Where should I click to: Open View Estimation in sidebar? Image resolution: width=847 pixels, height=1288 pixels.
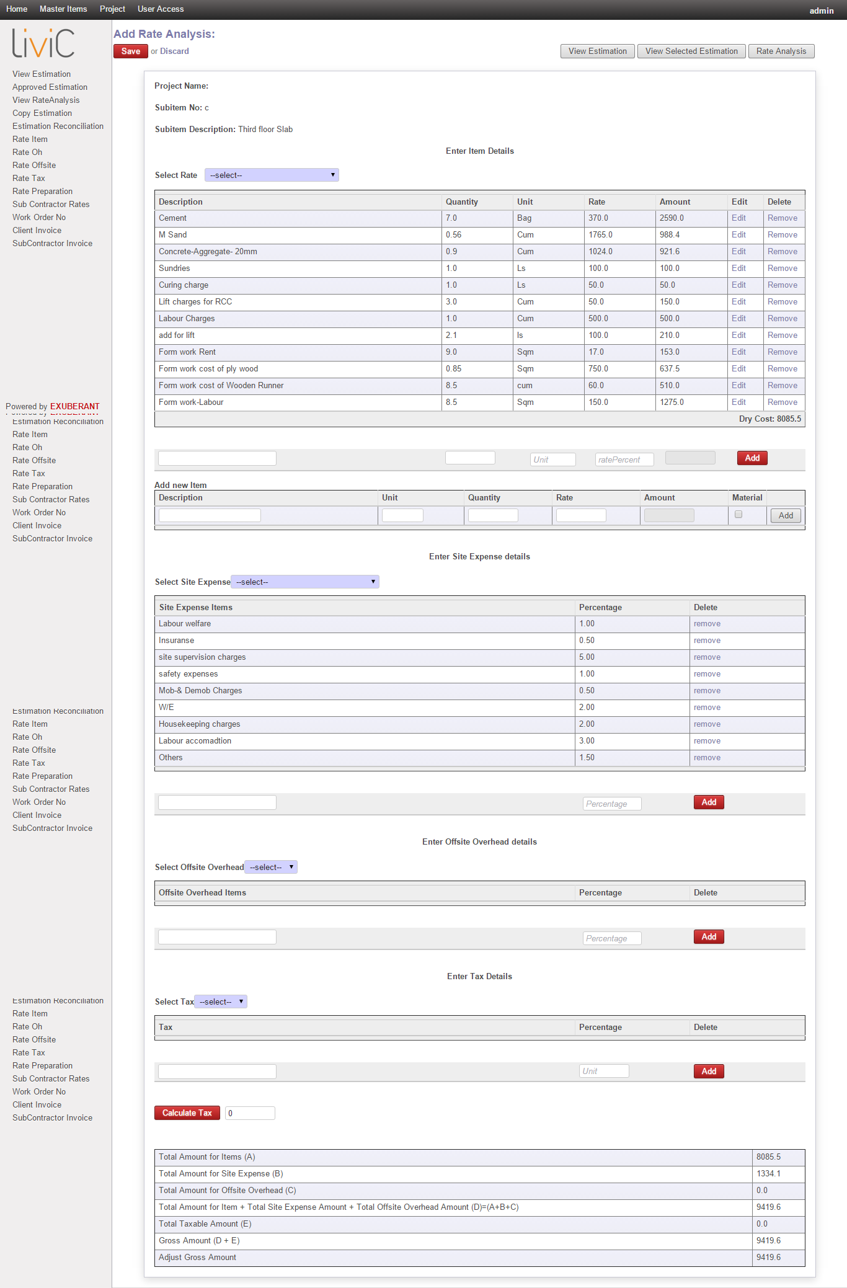coord(42,74)
